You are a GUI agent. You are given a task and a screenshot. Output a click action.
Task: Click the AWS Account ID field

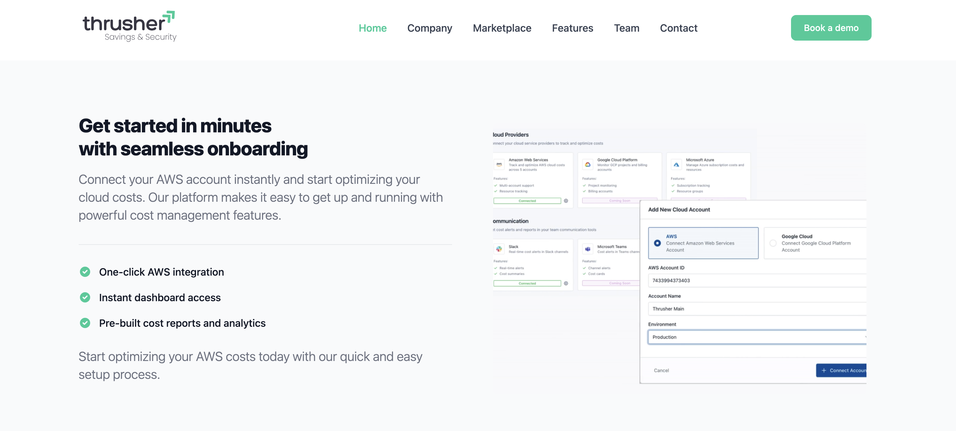pos(757,280)
